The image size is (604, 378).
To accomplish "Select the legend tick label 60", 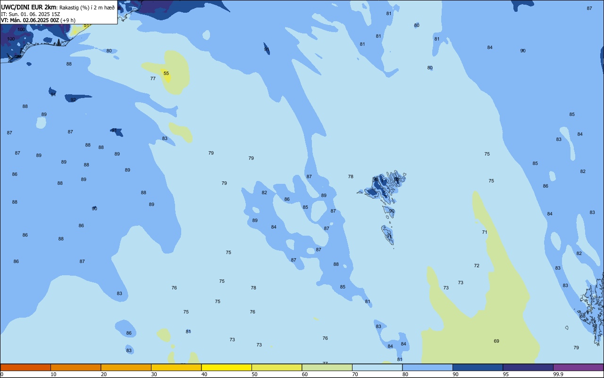I will (x=305, y=374).
